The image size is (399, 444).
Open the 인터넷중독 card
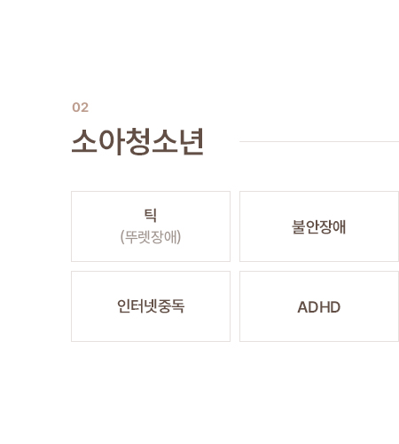[151, 306]
